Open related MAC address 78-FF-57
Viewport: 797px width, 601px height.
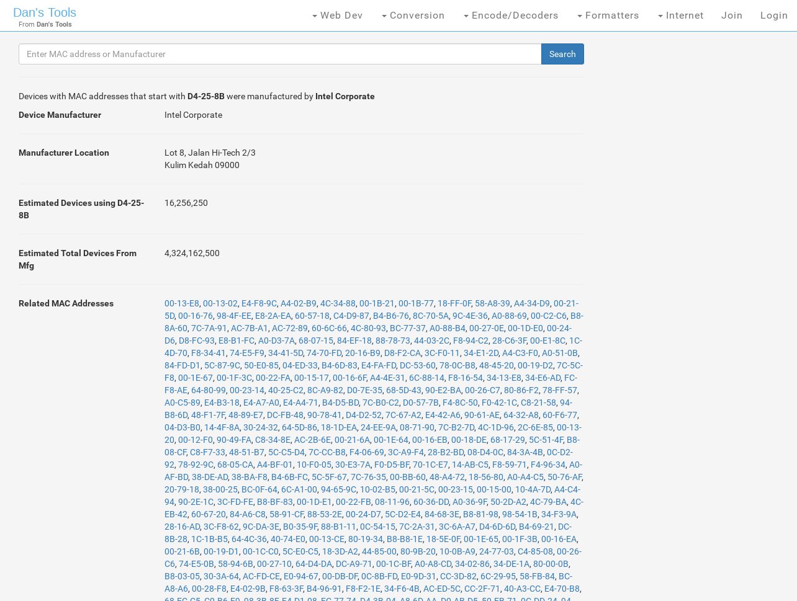click(x=560, y=390)
